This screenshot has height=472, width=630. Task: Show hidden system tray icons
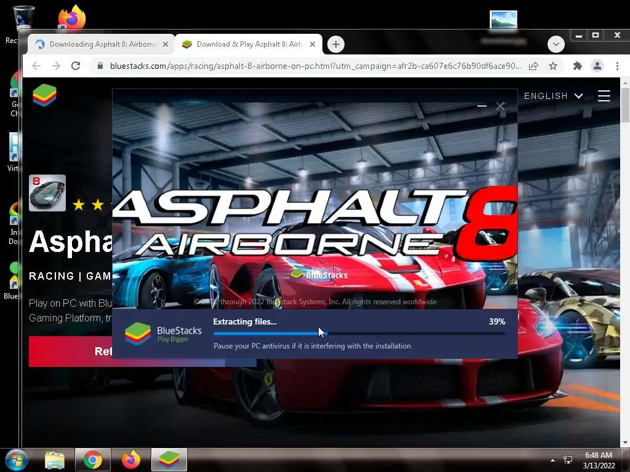click(553, 460)
